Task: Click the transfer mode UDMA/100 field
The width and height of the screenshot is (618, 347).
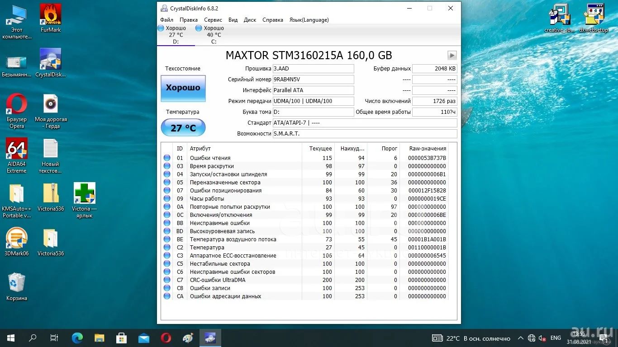Action: click(x=313, y=101)
